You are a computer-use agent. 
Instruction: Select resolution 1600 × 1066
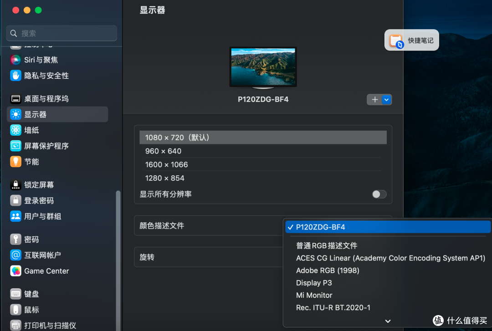(263, 164)
